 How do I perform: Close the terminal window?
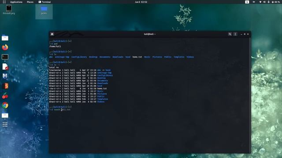click(x=248, y=34)
